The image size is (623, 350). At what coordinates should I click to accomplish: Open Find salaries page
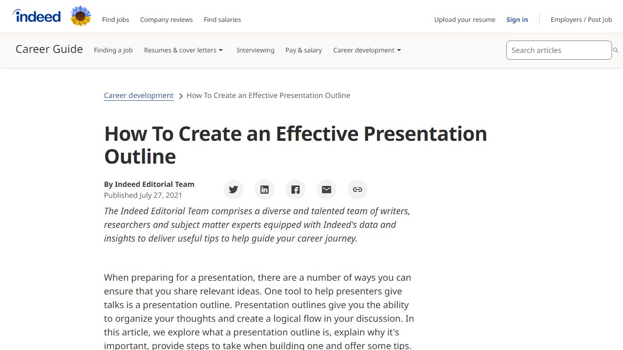pos(222,20)
